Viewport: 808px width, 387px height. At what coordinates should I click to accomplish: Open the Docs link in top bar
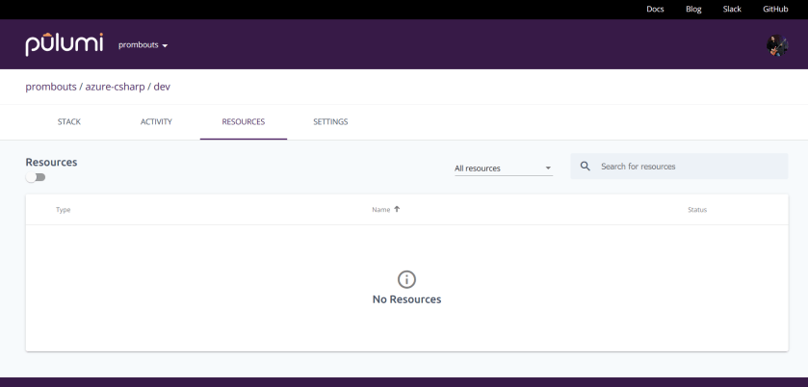click(655, 9)
